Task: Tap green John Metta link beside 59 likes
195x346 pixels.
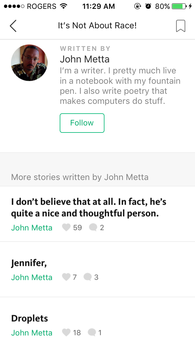Action: (32, 228)
